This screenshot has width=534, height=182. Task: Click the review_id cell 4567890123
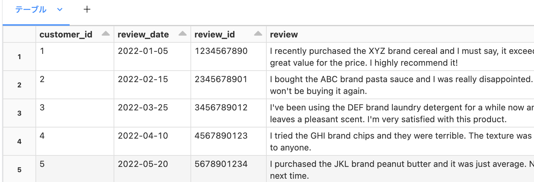[221, 136]
